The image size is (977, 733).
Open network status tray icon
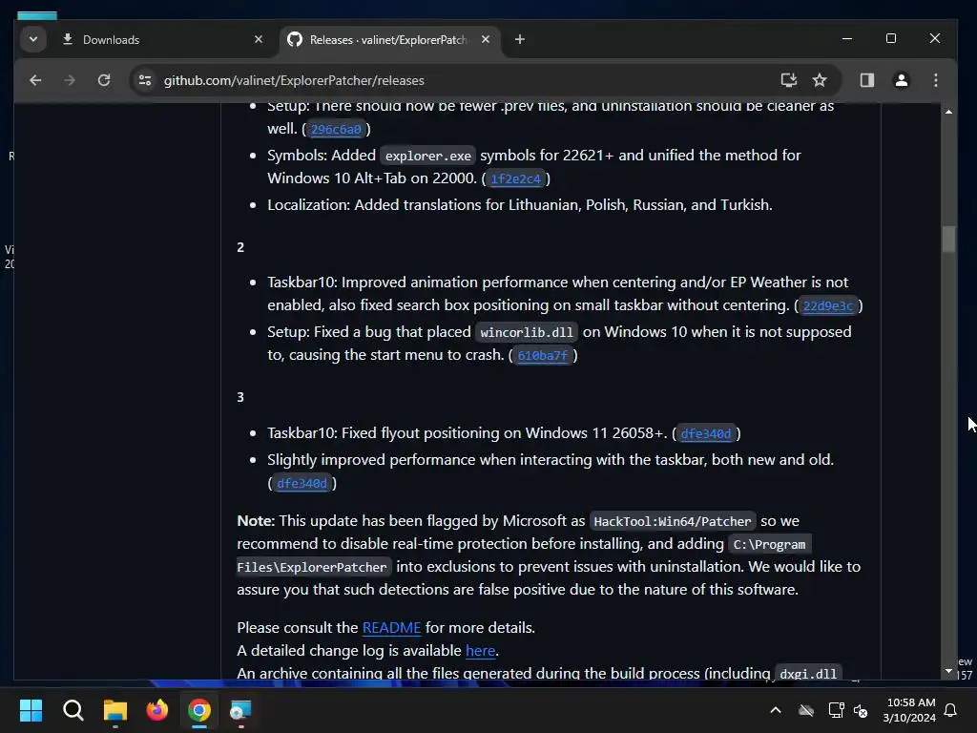click(836, 710)
